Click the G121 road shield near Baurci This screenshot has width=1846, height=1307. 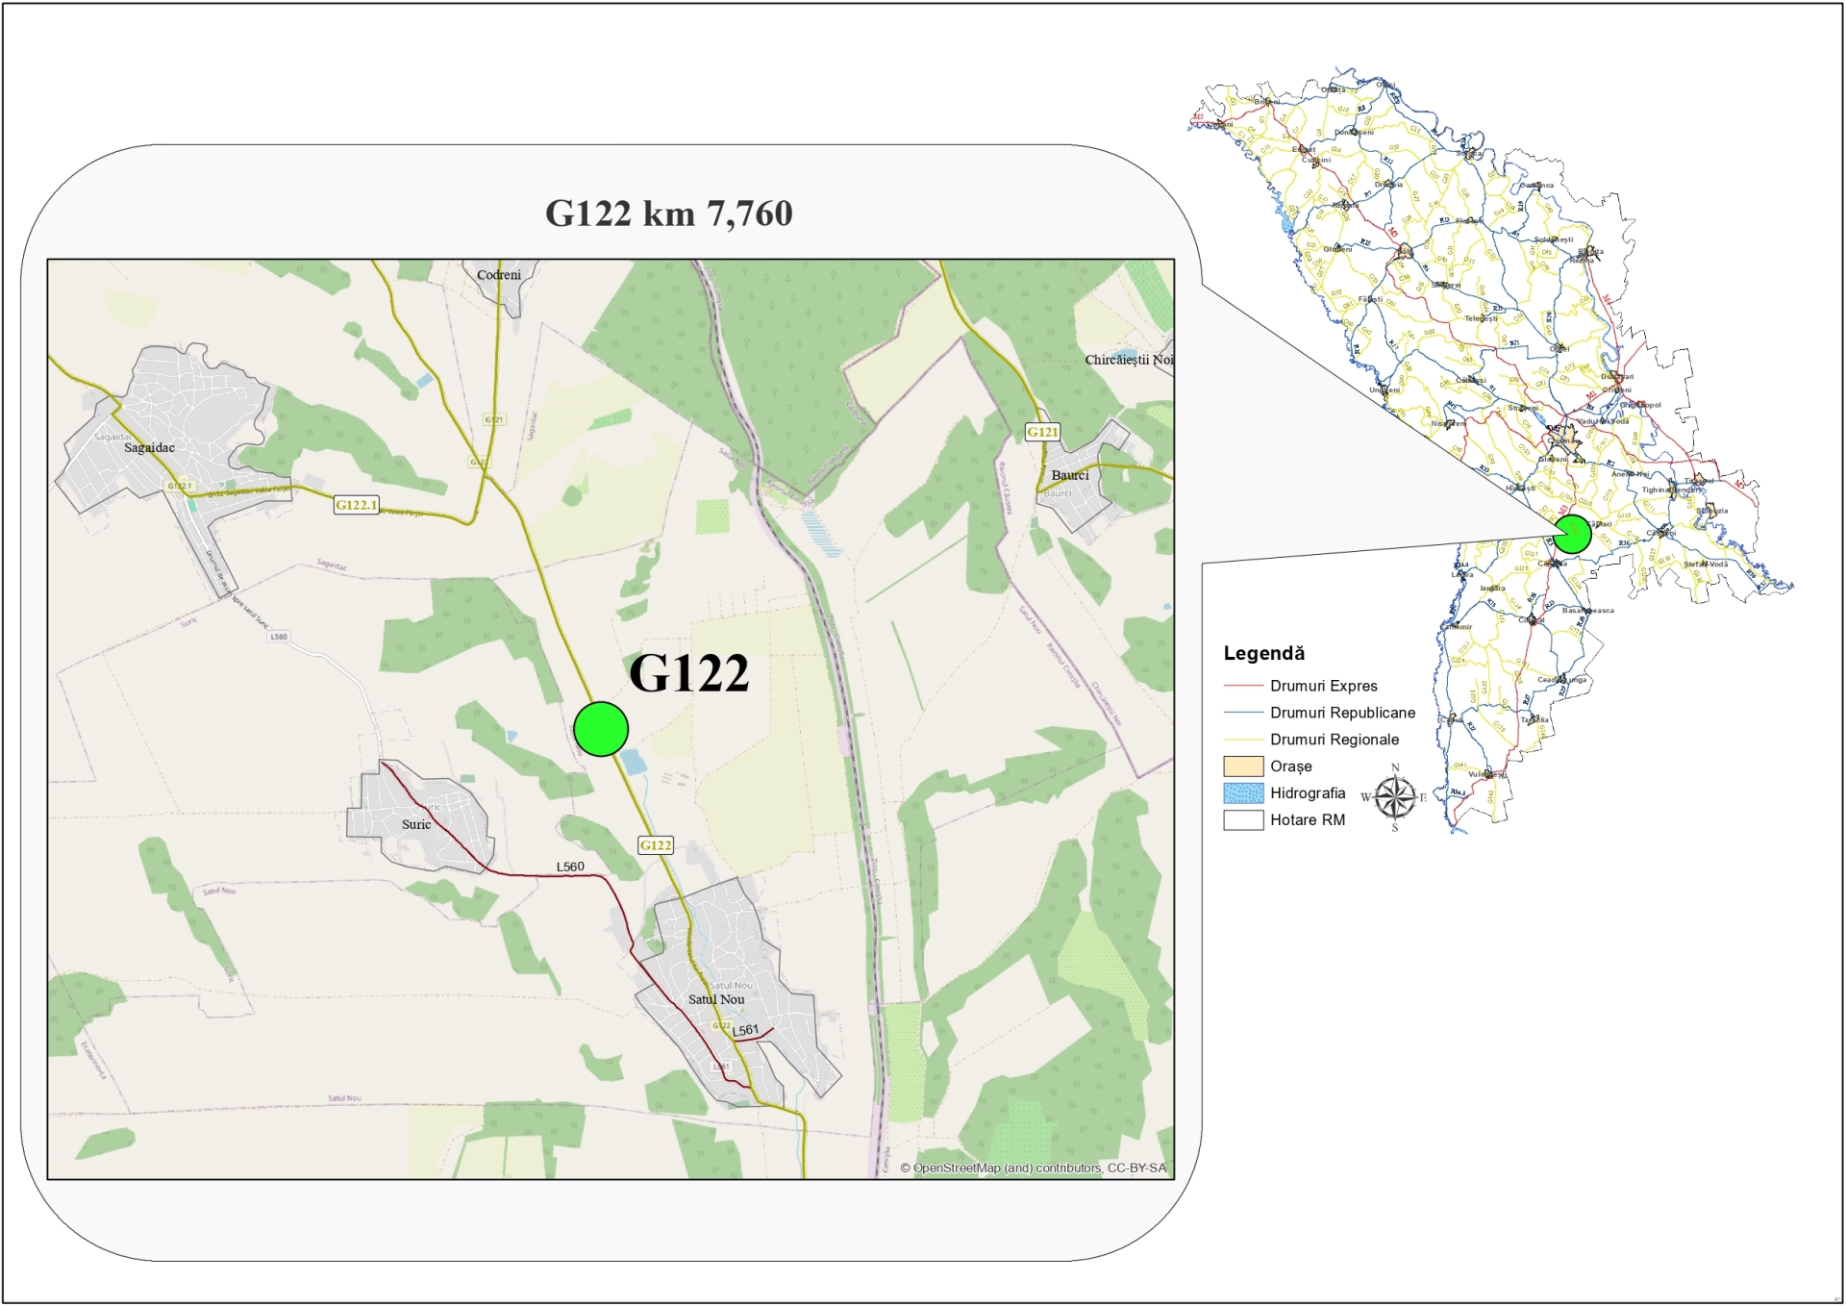point(1042,432)
